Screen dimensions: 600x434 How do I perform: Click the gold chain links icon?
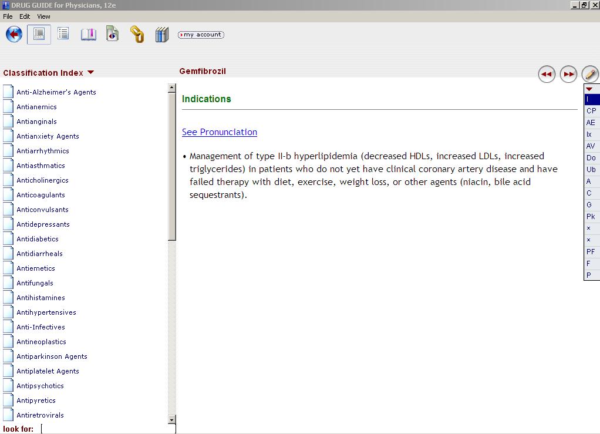(137, 35)
